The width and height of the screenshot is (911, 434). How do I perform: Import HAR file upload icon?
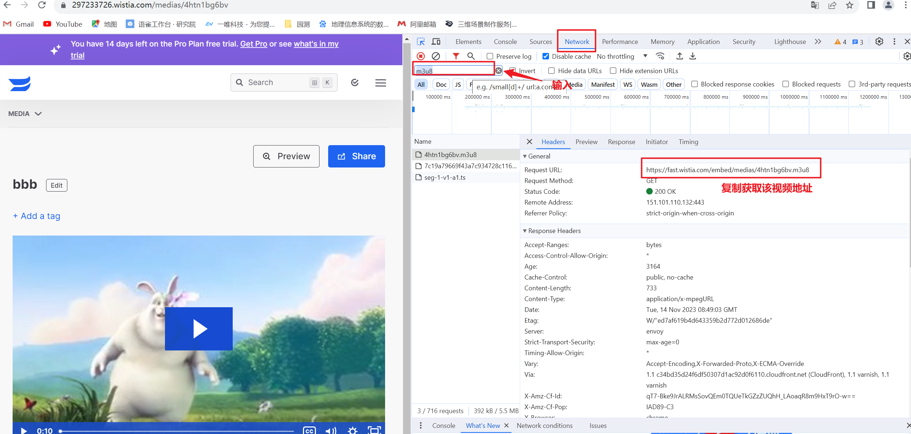click(679, 56)
